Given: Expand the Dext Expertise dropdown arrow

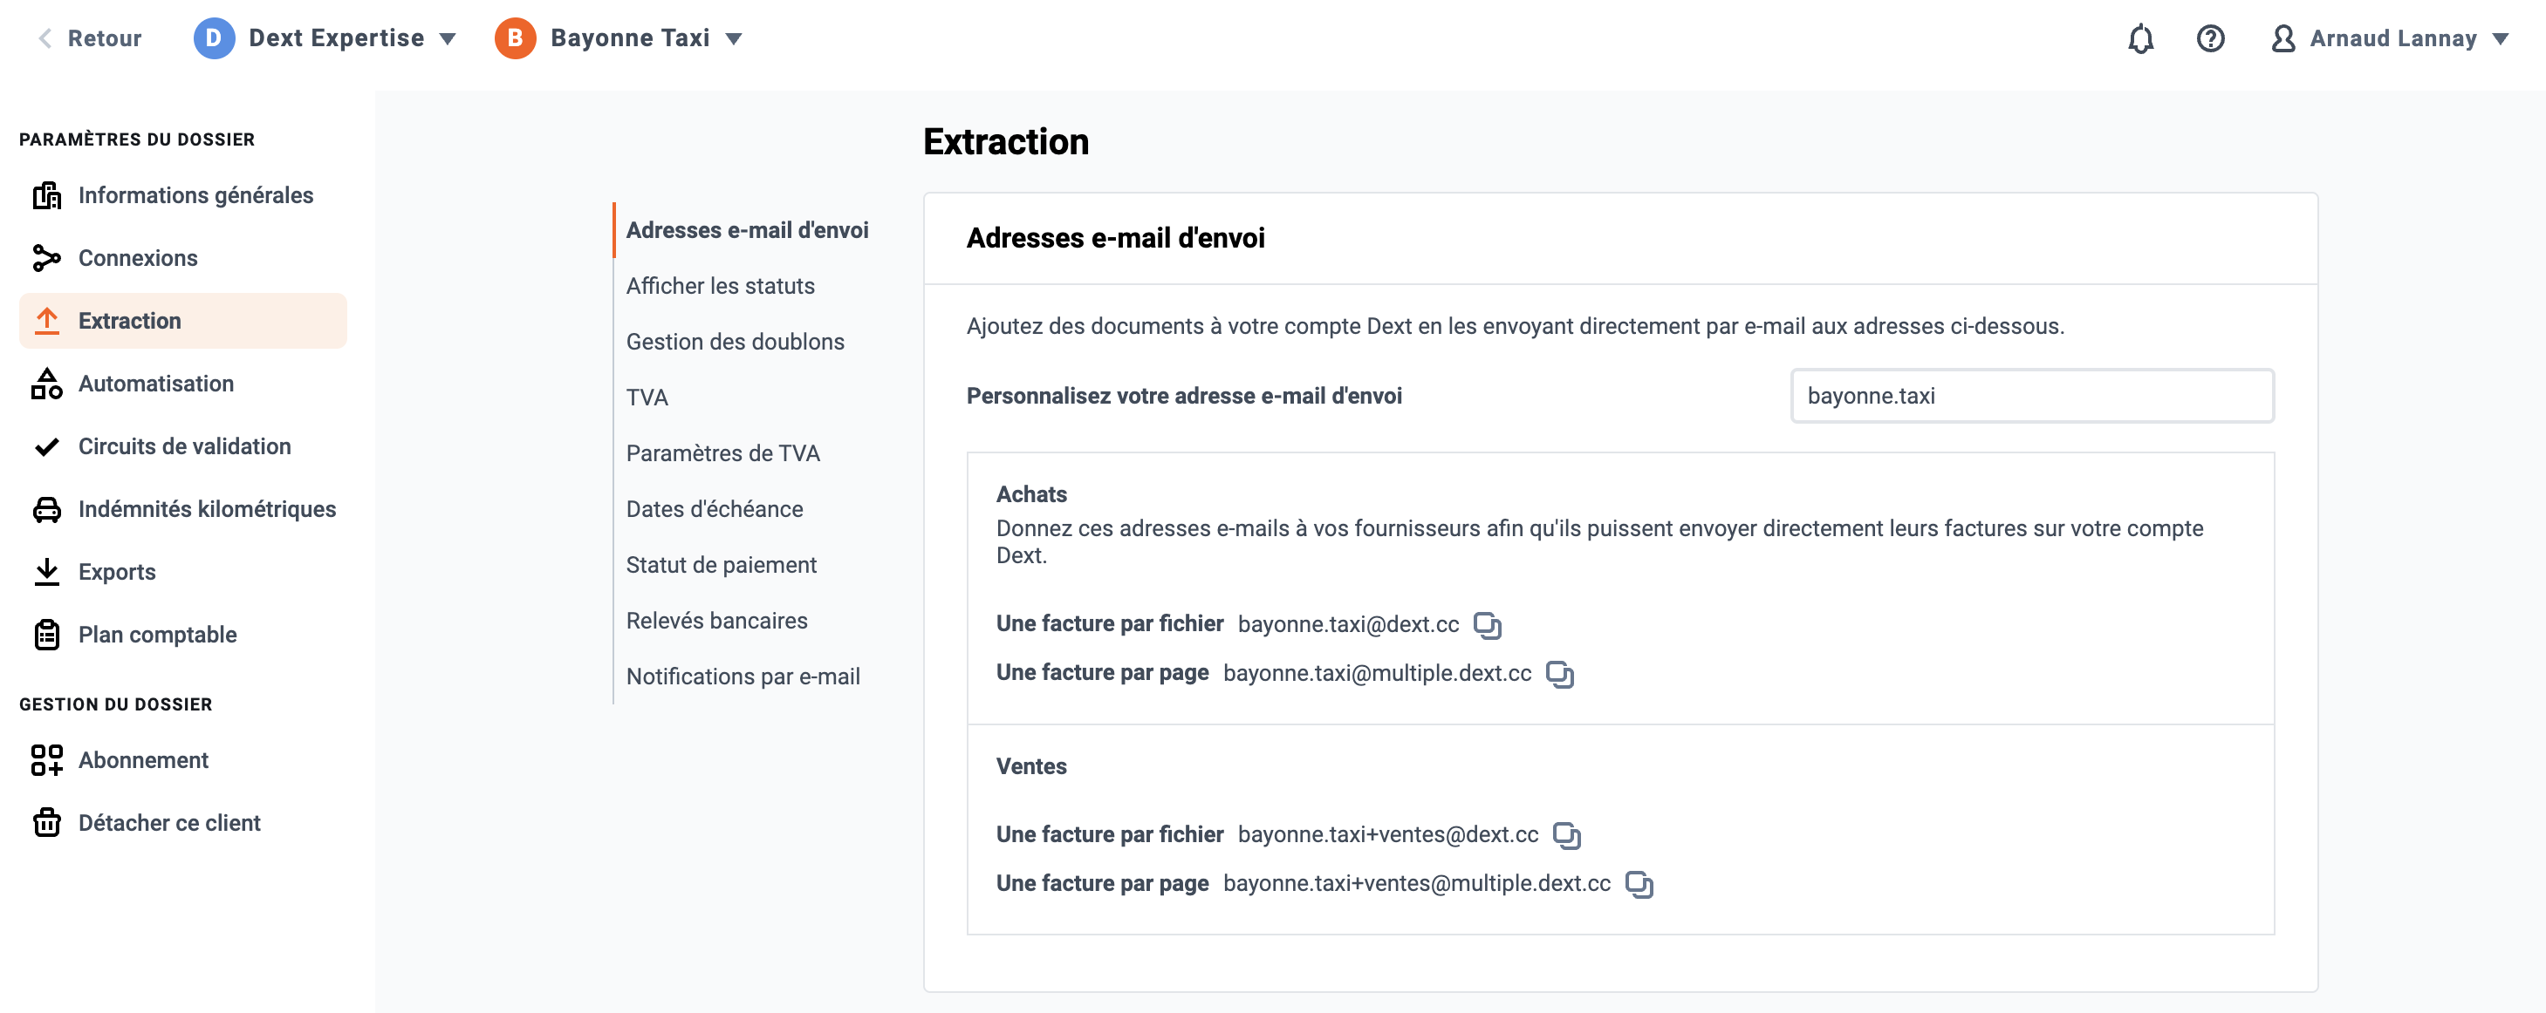Looking at the screenshot, I should [448, 38].
